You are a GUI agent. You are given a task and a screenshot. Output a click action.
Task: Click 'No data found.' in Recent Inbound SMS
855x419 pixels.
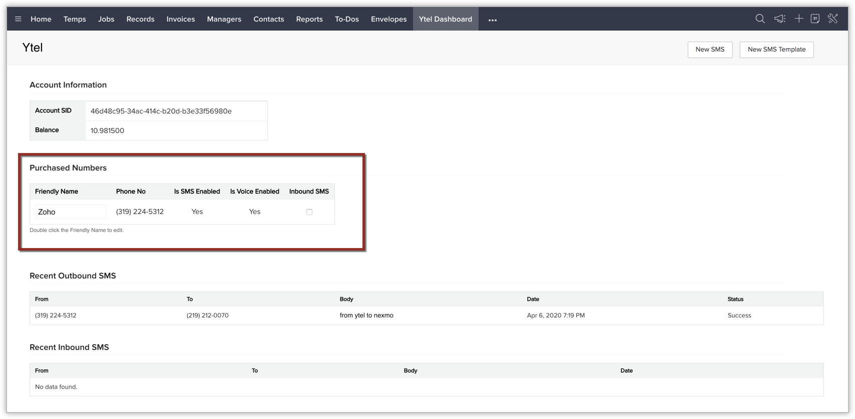(56, 387)
